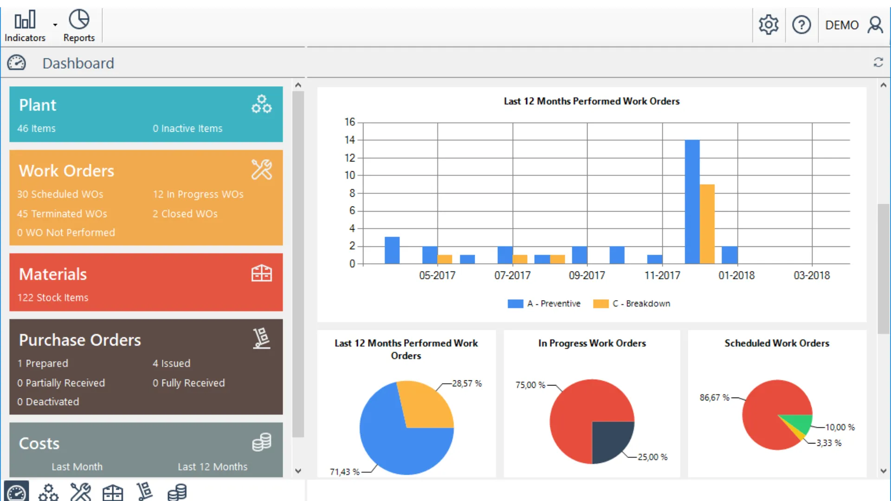Click 0 Partially Received
This screenshot has height=501, width=891.
click(x=61, y=383)
